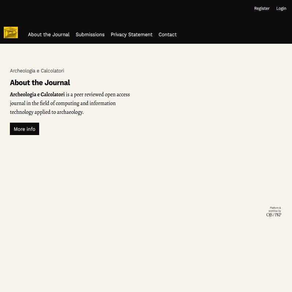Click the journal description paragraph
Viewport: 292px width, 292px height.
click(x=70, y=103)
